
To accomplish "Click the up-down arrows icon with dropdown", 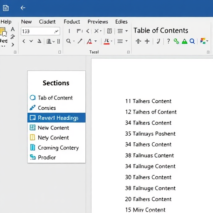I will pyautogui.click(x=139, y=41).
